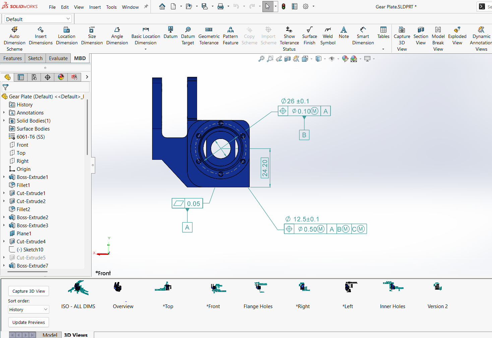Select the Exploded View tool
Viewport: 492px width, 338px height.
coord(457,35)
